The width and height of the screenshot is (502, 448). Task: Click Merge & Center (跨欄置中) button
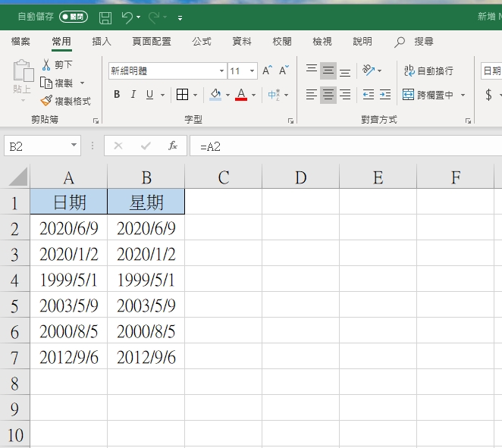(428, 95)
